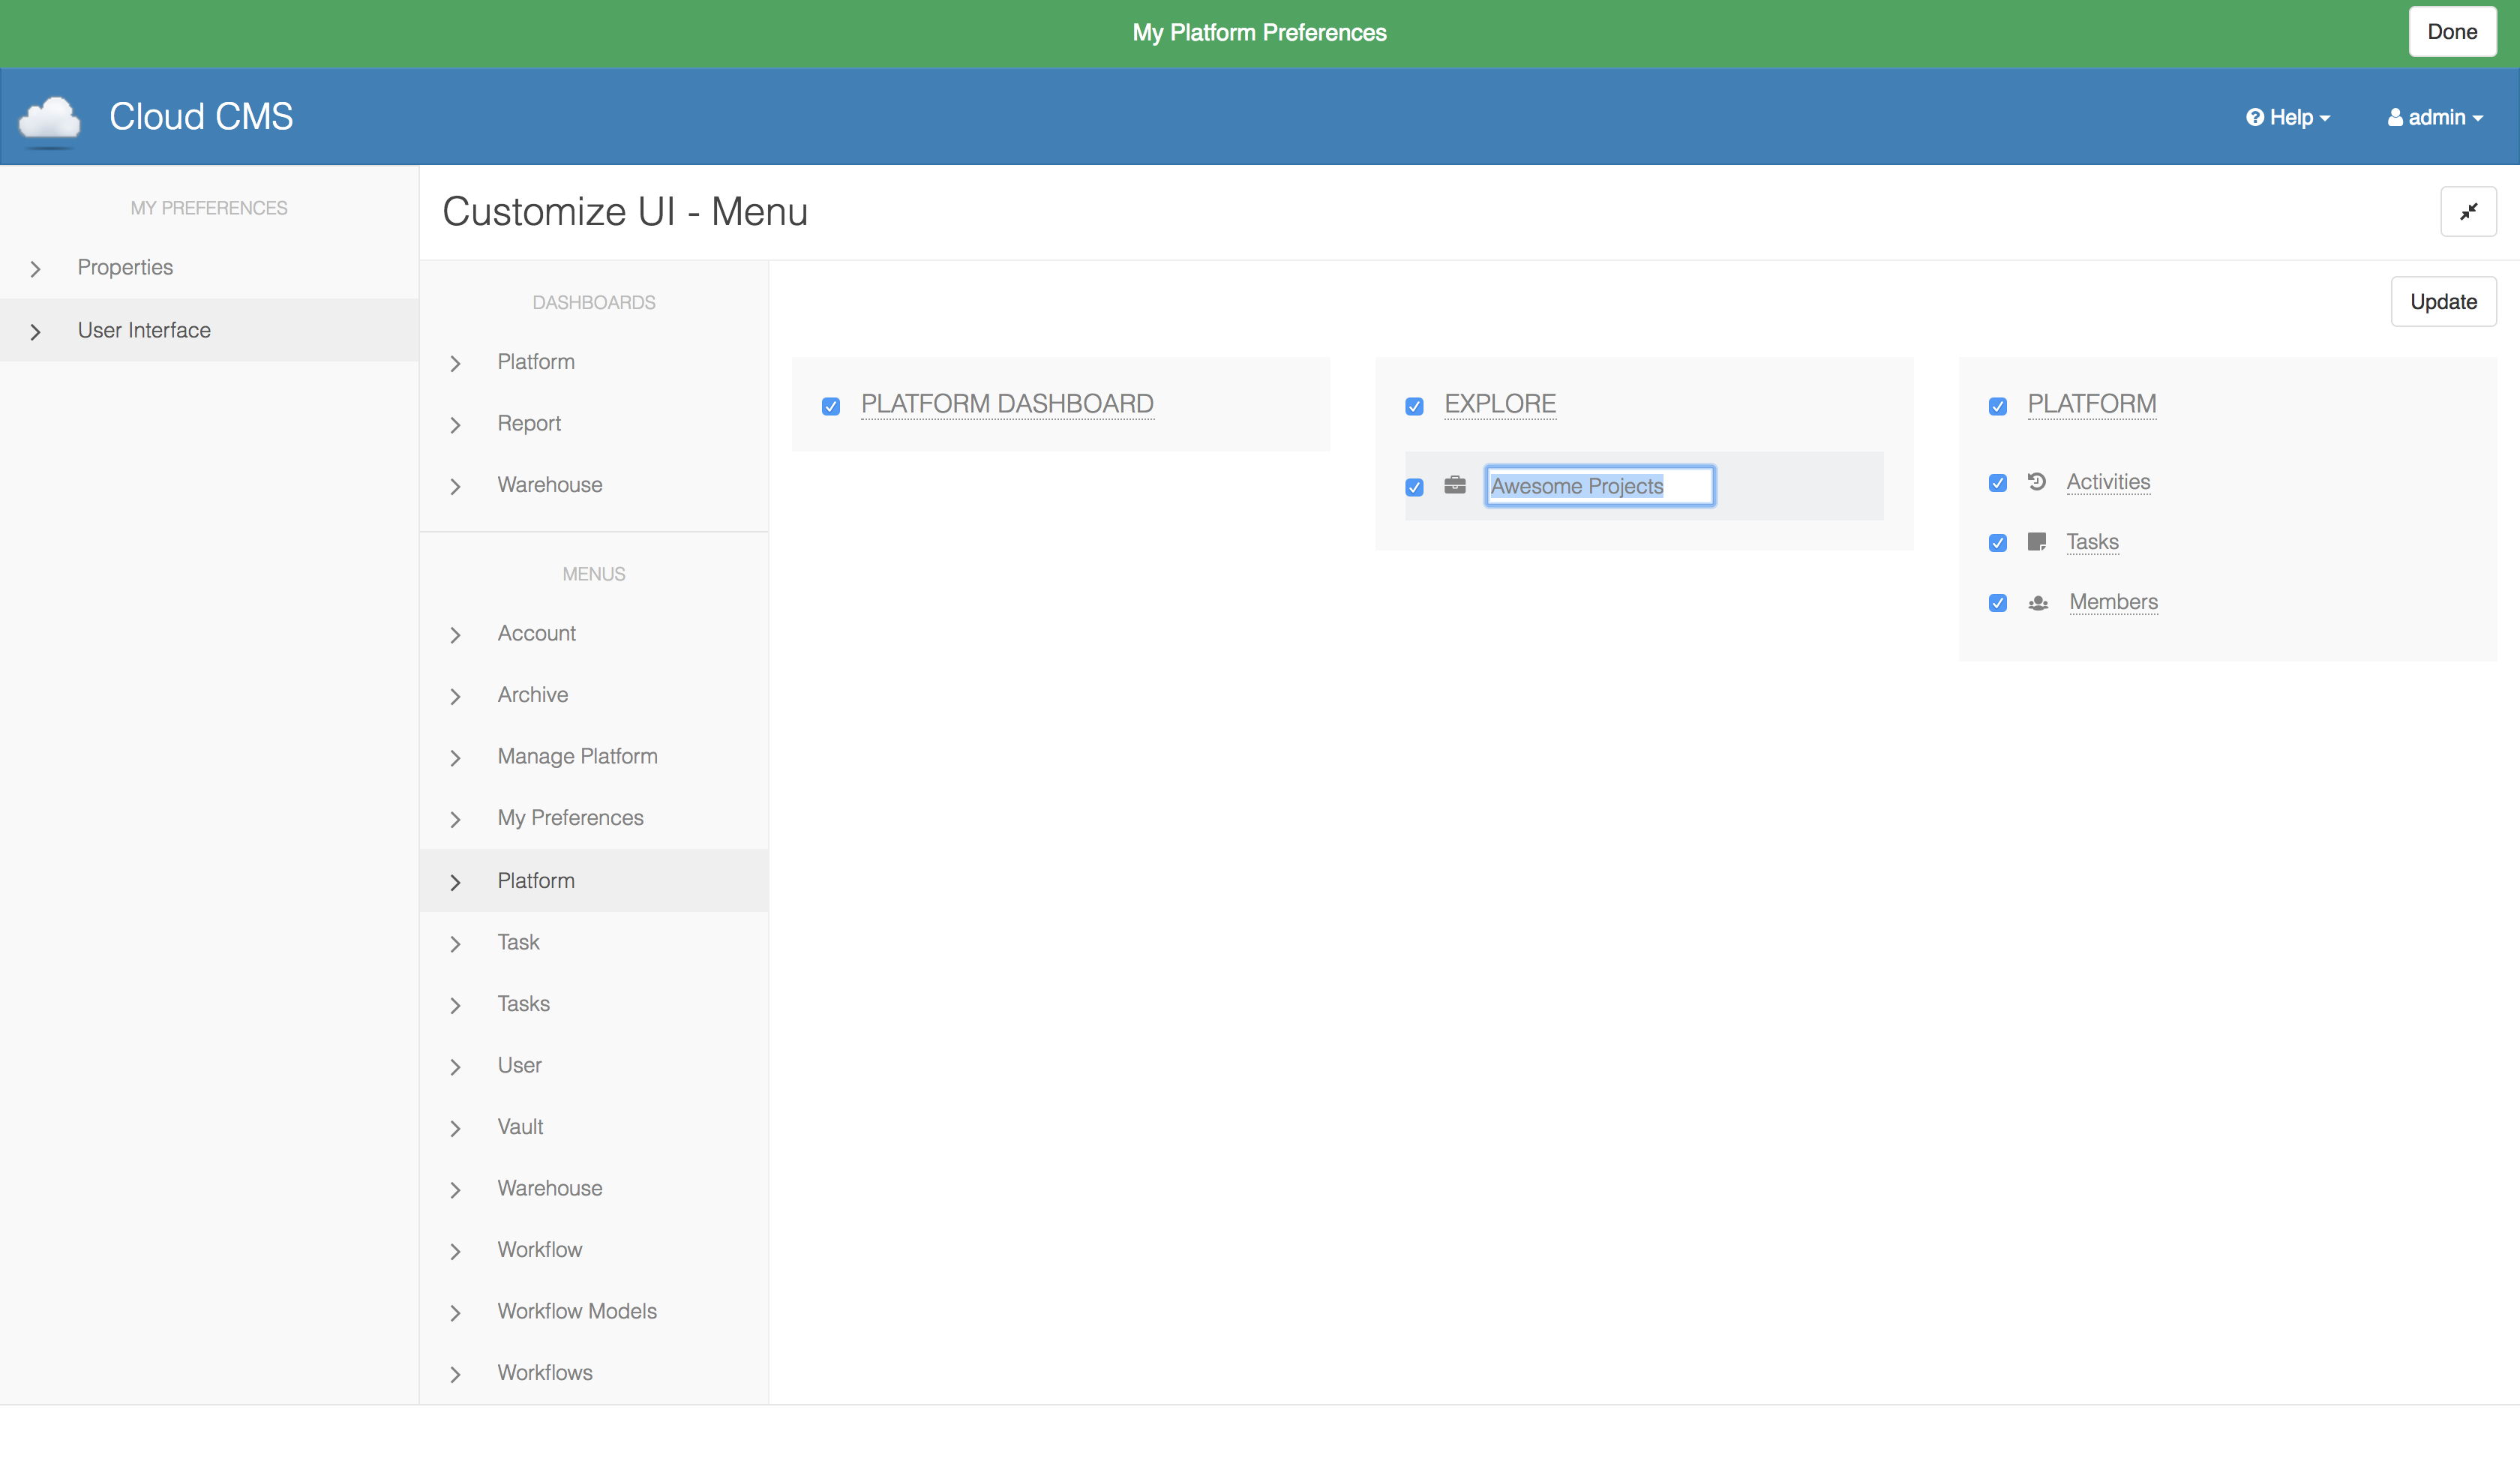The image size is (2520, 1461).
Task: Click the Cloud CMS cloud logo
Action: click(49, 119)
